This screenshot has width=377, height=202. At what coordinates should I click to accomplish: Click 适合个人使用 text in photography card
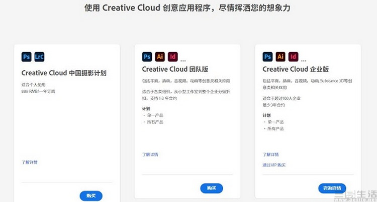click(33, 85)
